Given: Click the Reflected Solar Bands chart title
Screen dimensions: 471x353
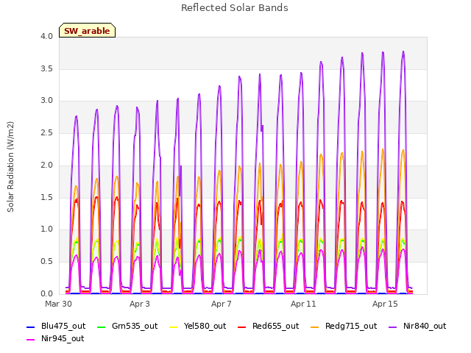Looking at the screenshot, I should tap(235, 8).
